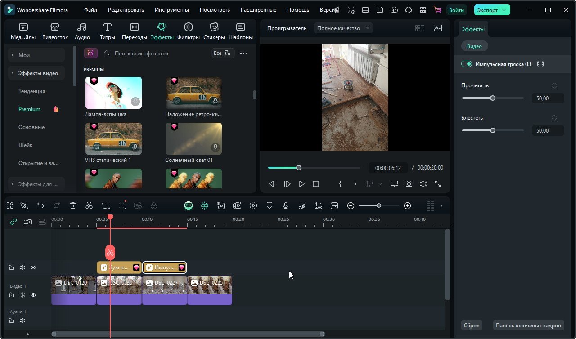Click the microphone voiceover record icon
Screen dimensions: 576x339
coord(286,205)
